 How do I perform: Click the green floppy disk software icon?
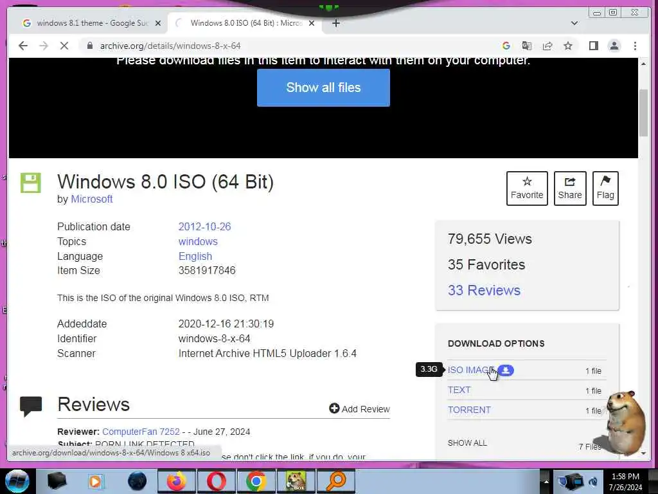coord(31,183)
